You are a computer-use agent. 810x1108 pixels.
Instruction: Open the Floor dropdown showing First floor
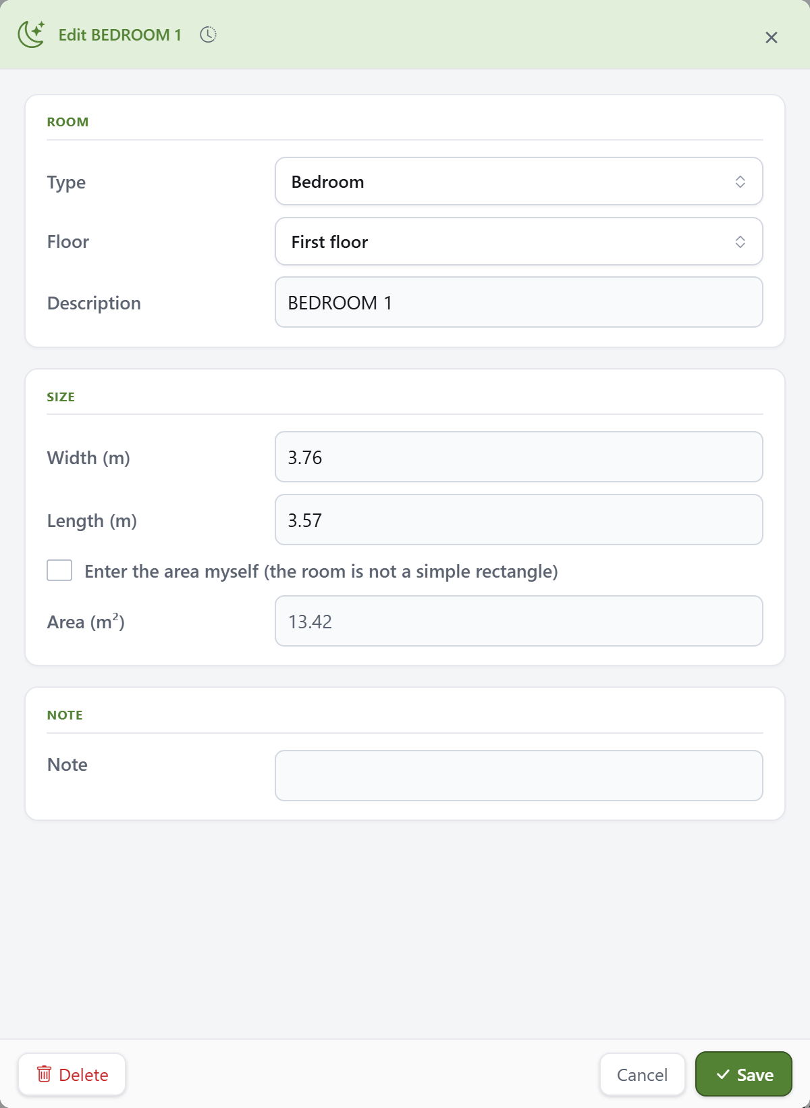(x=519, y=242)
